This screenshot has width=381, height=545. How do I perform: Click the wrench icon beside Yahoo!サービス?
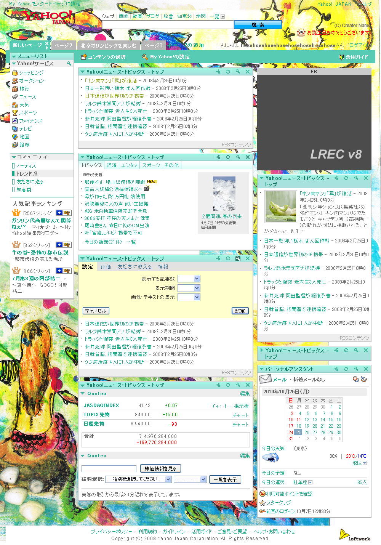(x=69, y=64)
